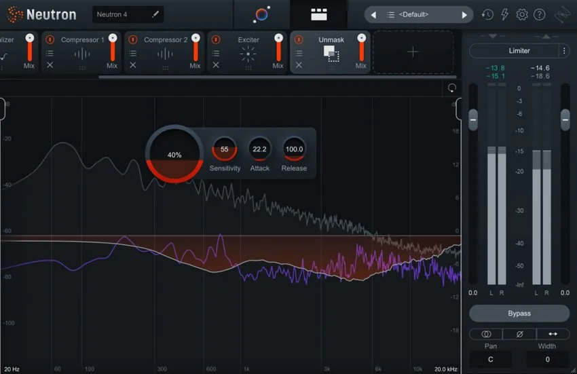Adjust the Equalizer Mix slider
577x374 pixels.
30,48
